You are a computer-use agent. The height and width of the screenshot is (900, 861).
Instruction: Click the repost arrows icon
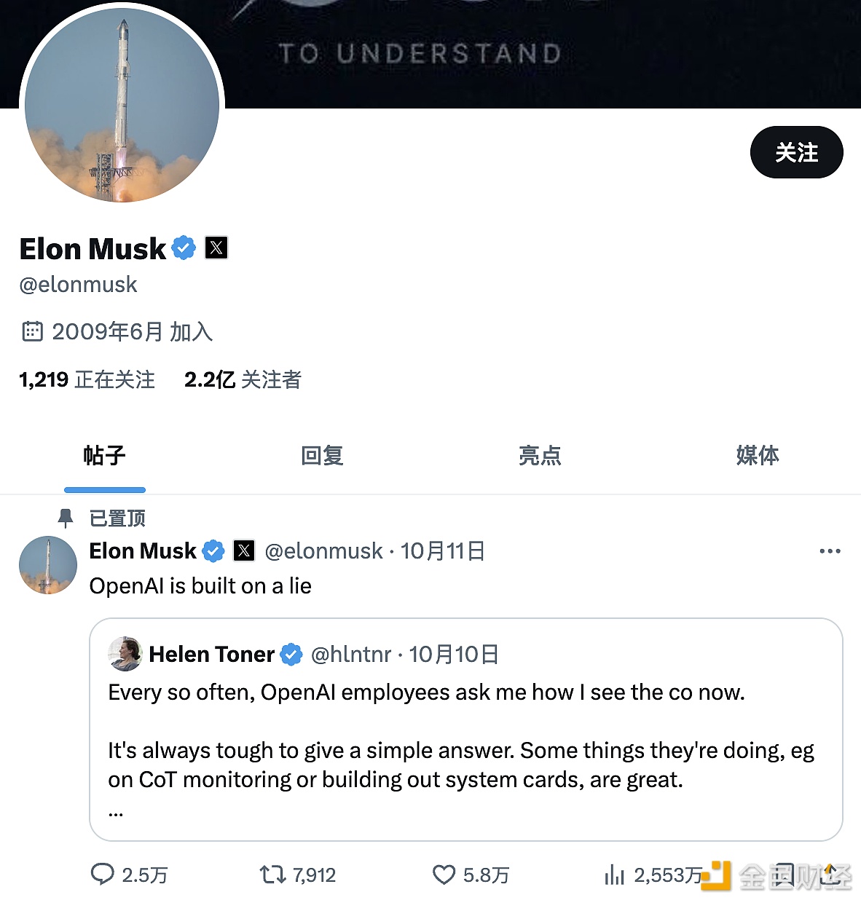pos(273,874)
